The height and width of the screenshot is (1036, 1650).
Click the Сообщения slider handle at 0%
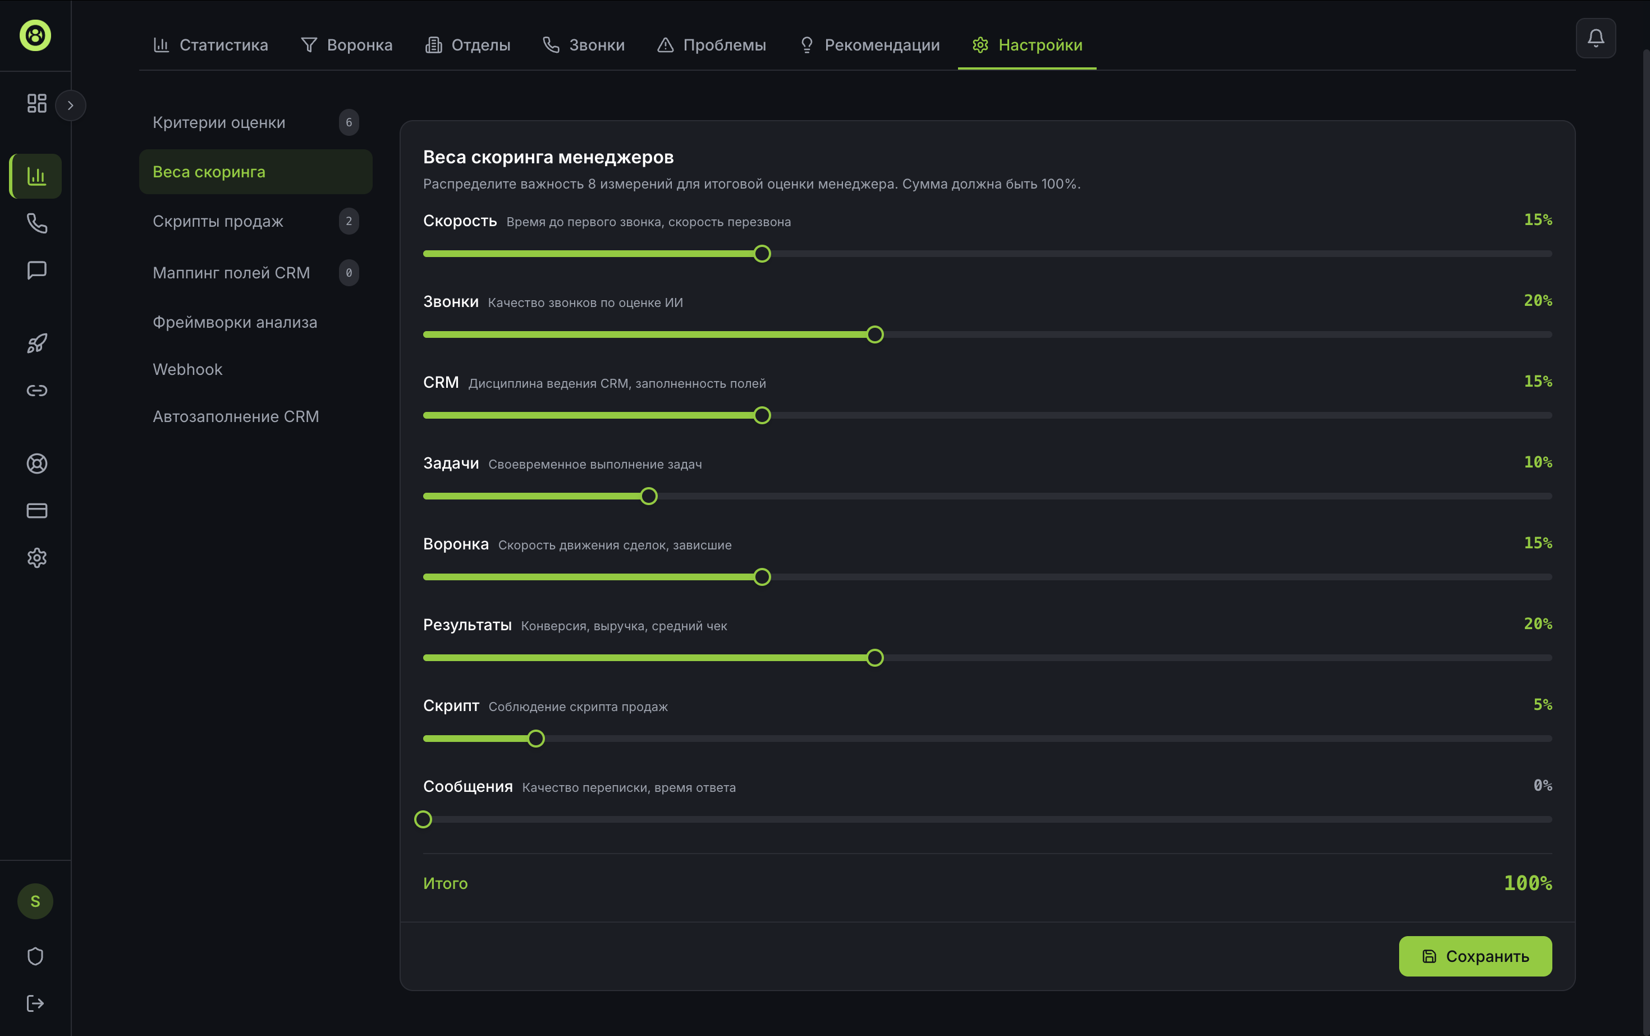[x=424, y=819]
